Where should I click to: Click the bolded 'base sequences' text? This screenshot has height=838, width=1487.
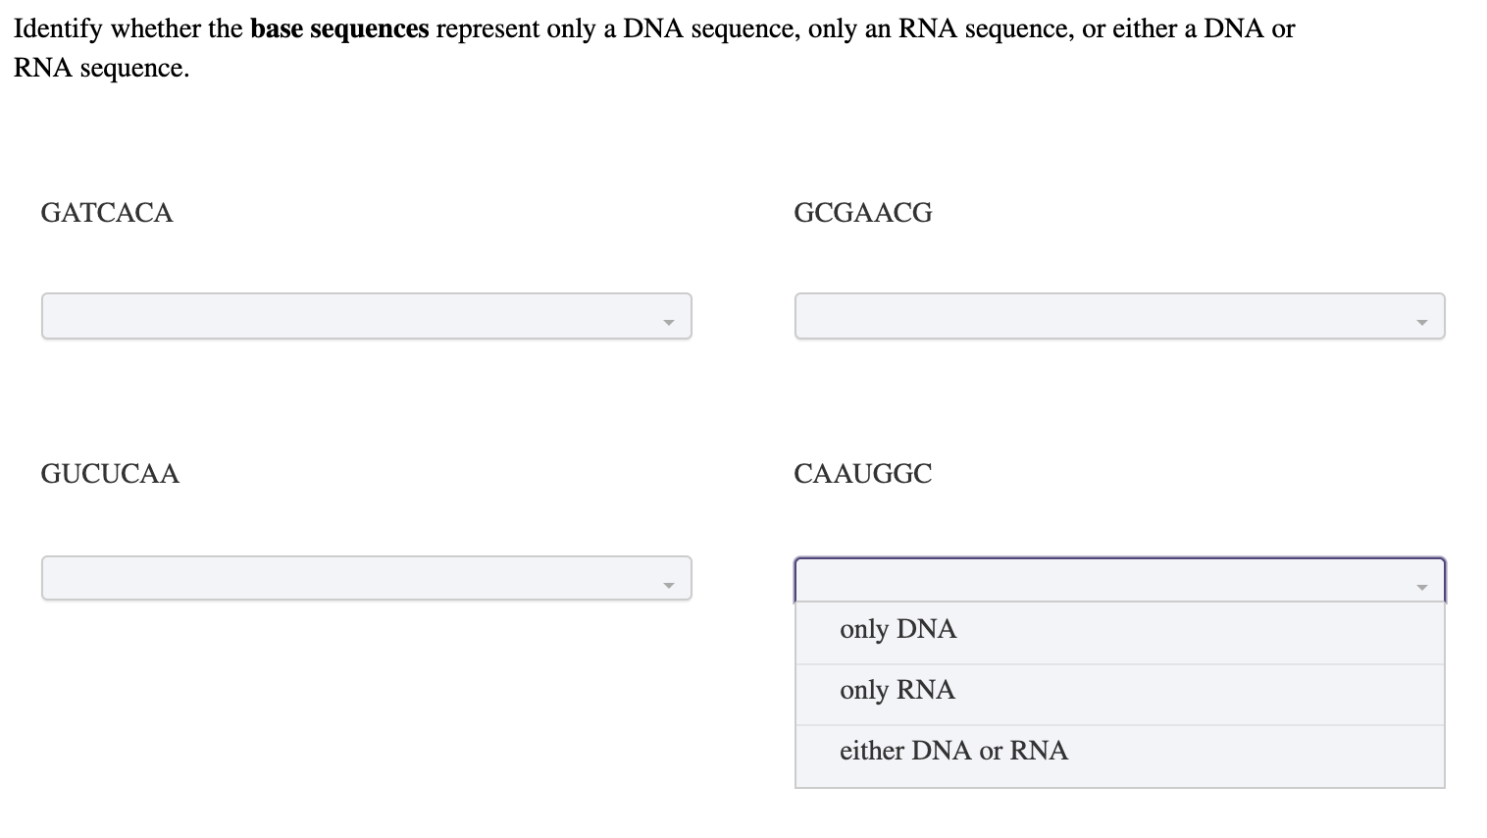(x=339, y=28)
